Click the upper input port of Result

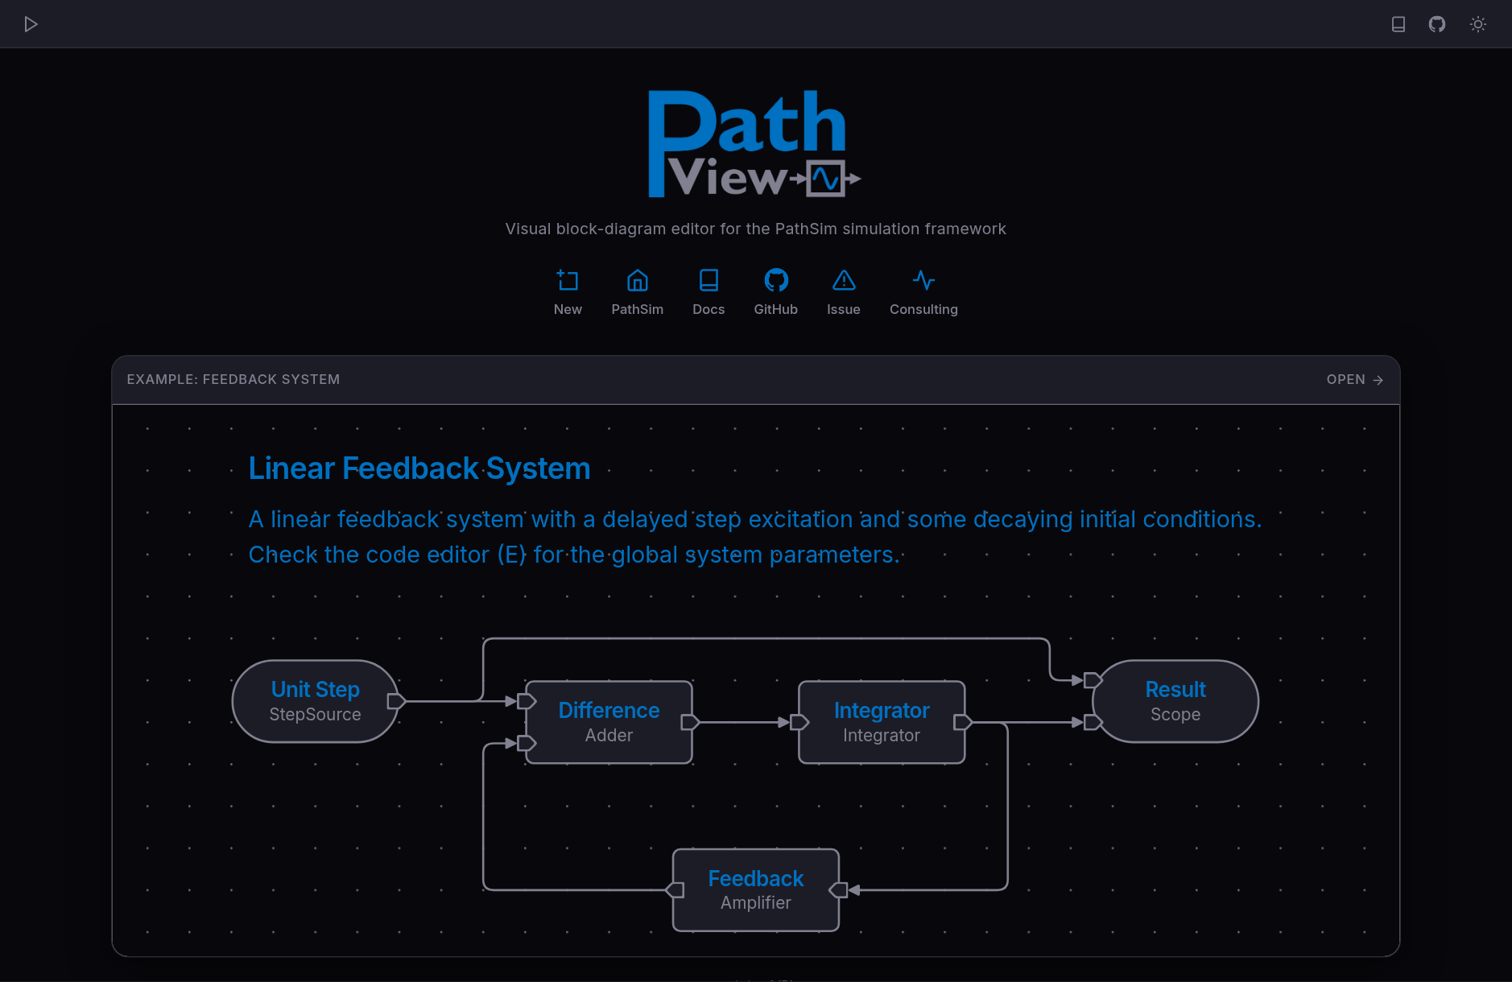click(1093, 680)
